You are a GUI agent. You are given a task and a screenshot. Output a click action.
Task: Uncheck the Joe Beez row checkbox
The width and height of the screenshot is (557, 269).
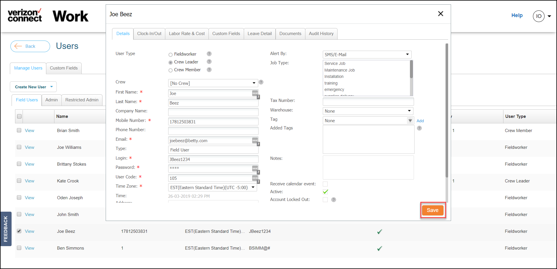(19, 231)
